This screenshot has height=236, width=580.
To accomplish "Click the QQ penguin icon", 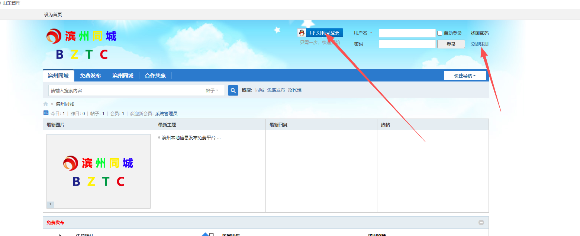I will (x=302, y=33).
